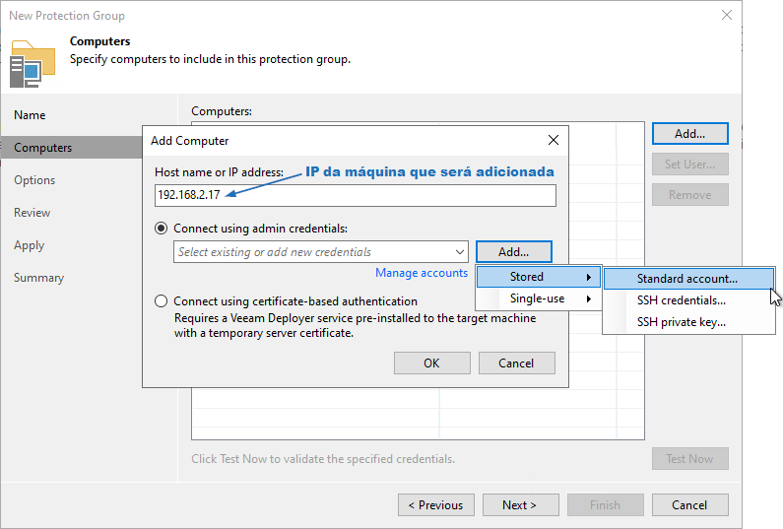The height and width of the screenshot is (529, 783).
Task: Go to the Options wizard step
Action: point(34,180)
